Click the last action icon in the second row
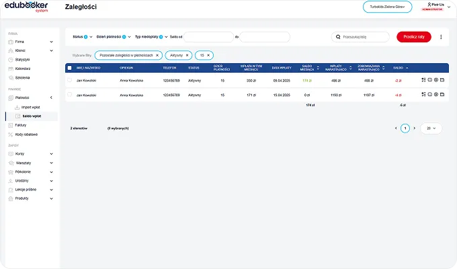457x269 pixels. click(442, 95)
